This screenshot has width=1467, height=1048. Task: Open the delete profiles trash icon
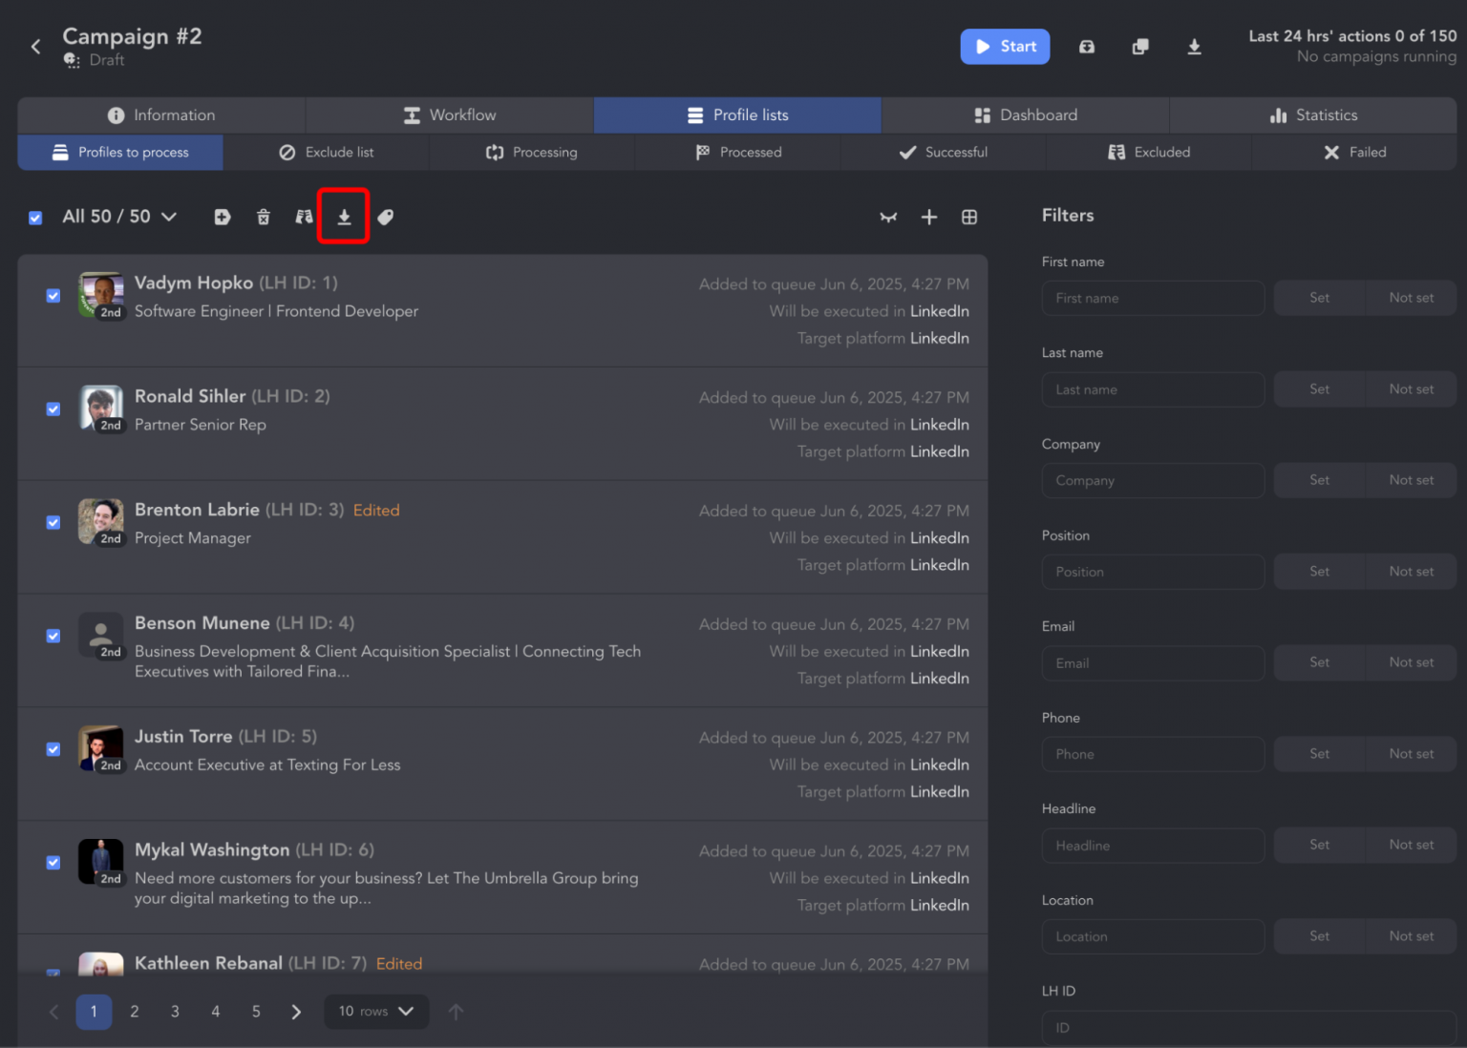point(263,217)
